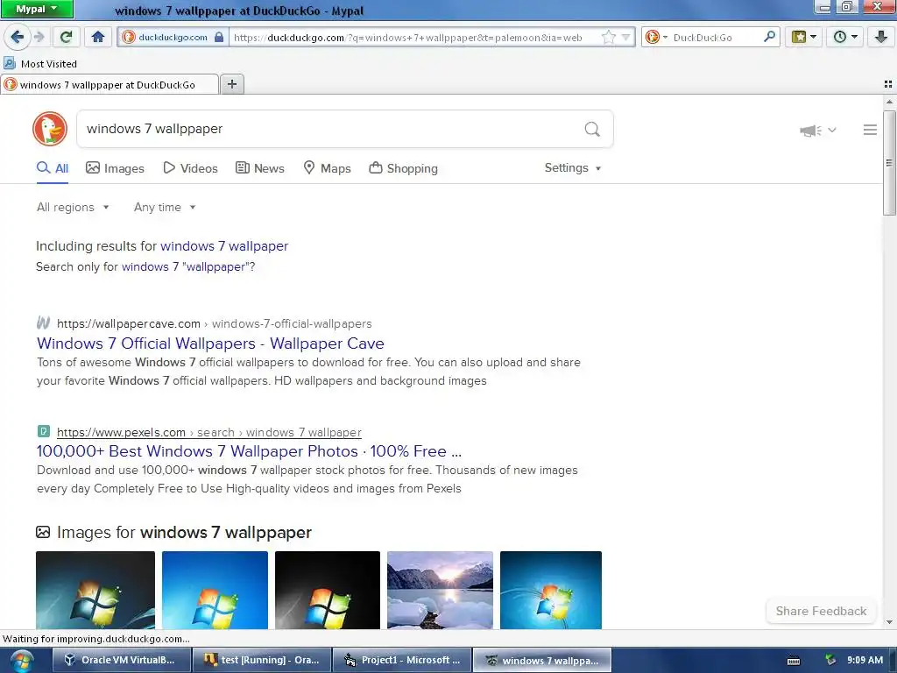897x673 pixels.
Task: Open the first dark Windows logo thumbnail
Action: [x=95, y=590]
